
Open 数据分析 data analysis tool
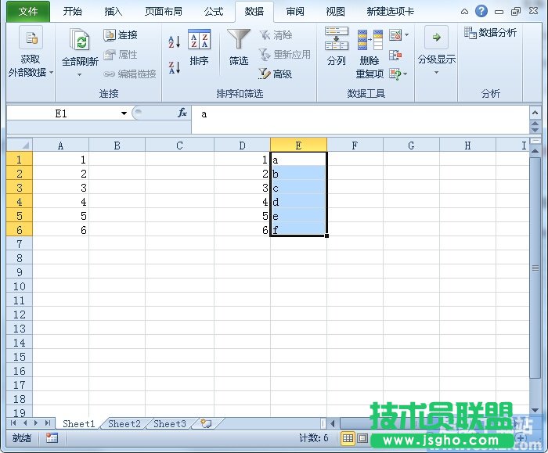(x=490, y=33)
